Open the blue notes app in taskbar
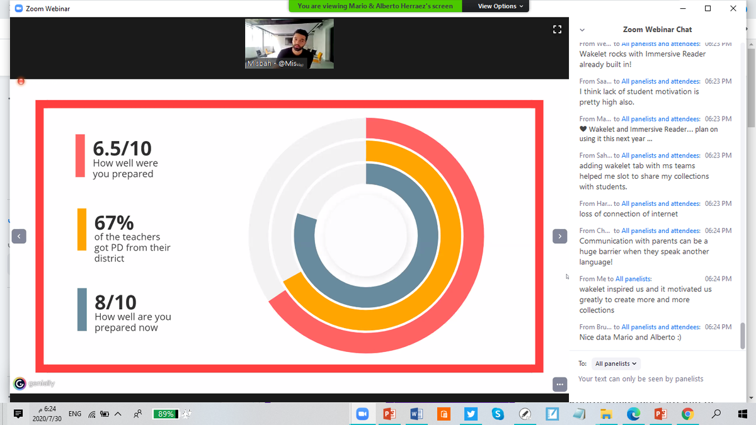756x425 pixels. coord(552,414)
